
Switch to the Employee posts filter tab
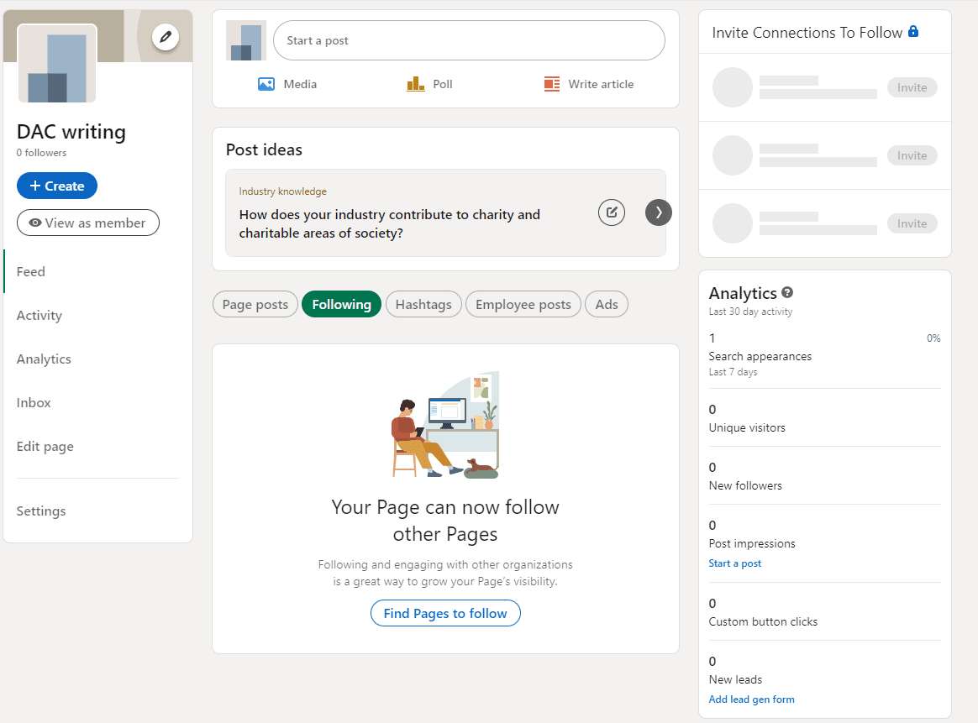(523, 304)
